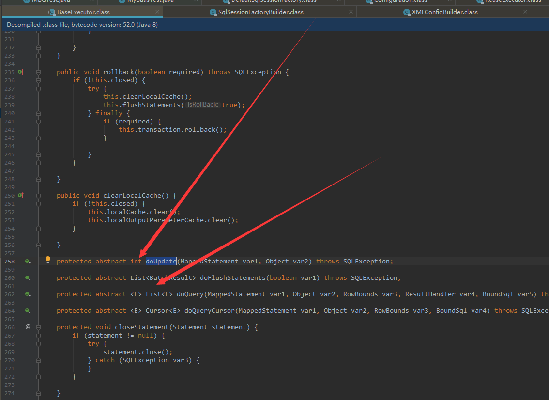Collapse the rollback method at line 235

click(39, 72)
